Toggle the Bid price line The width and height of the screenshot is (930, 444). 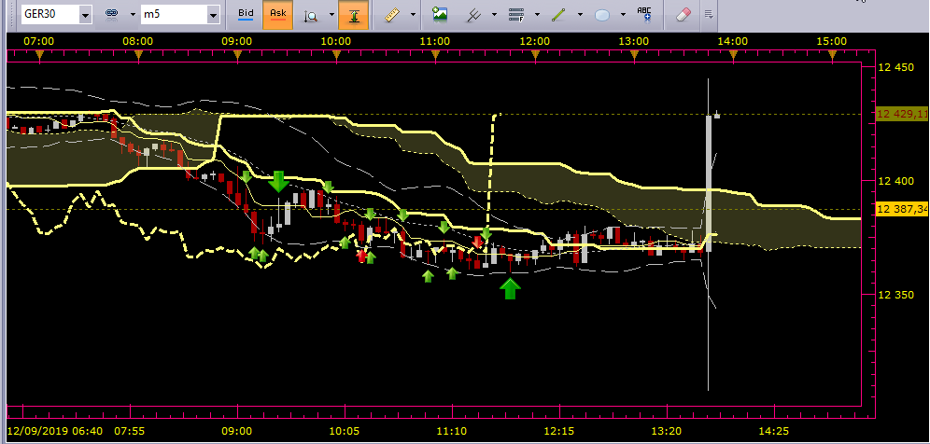tap(245, 15)
